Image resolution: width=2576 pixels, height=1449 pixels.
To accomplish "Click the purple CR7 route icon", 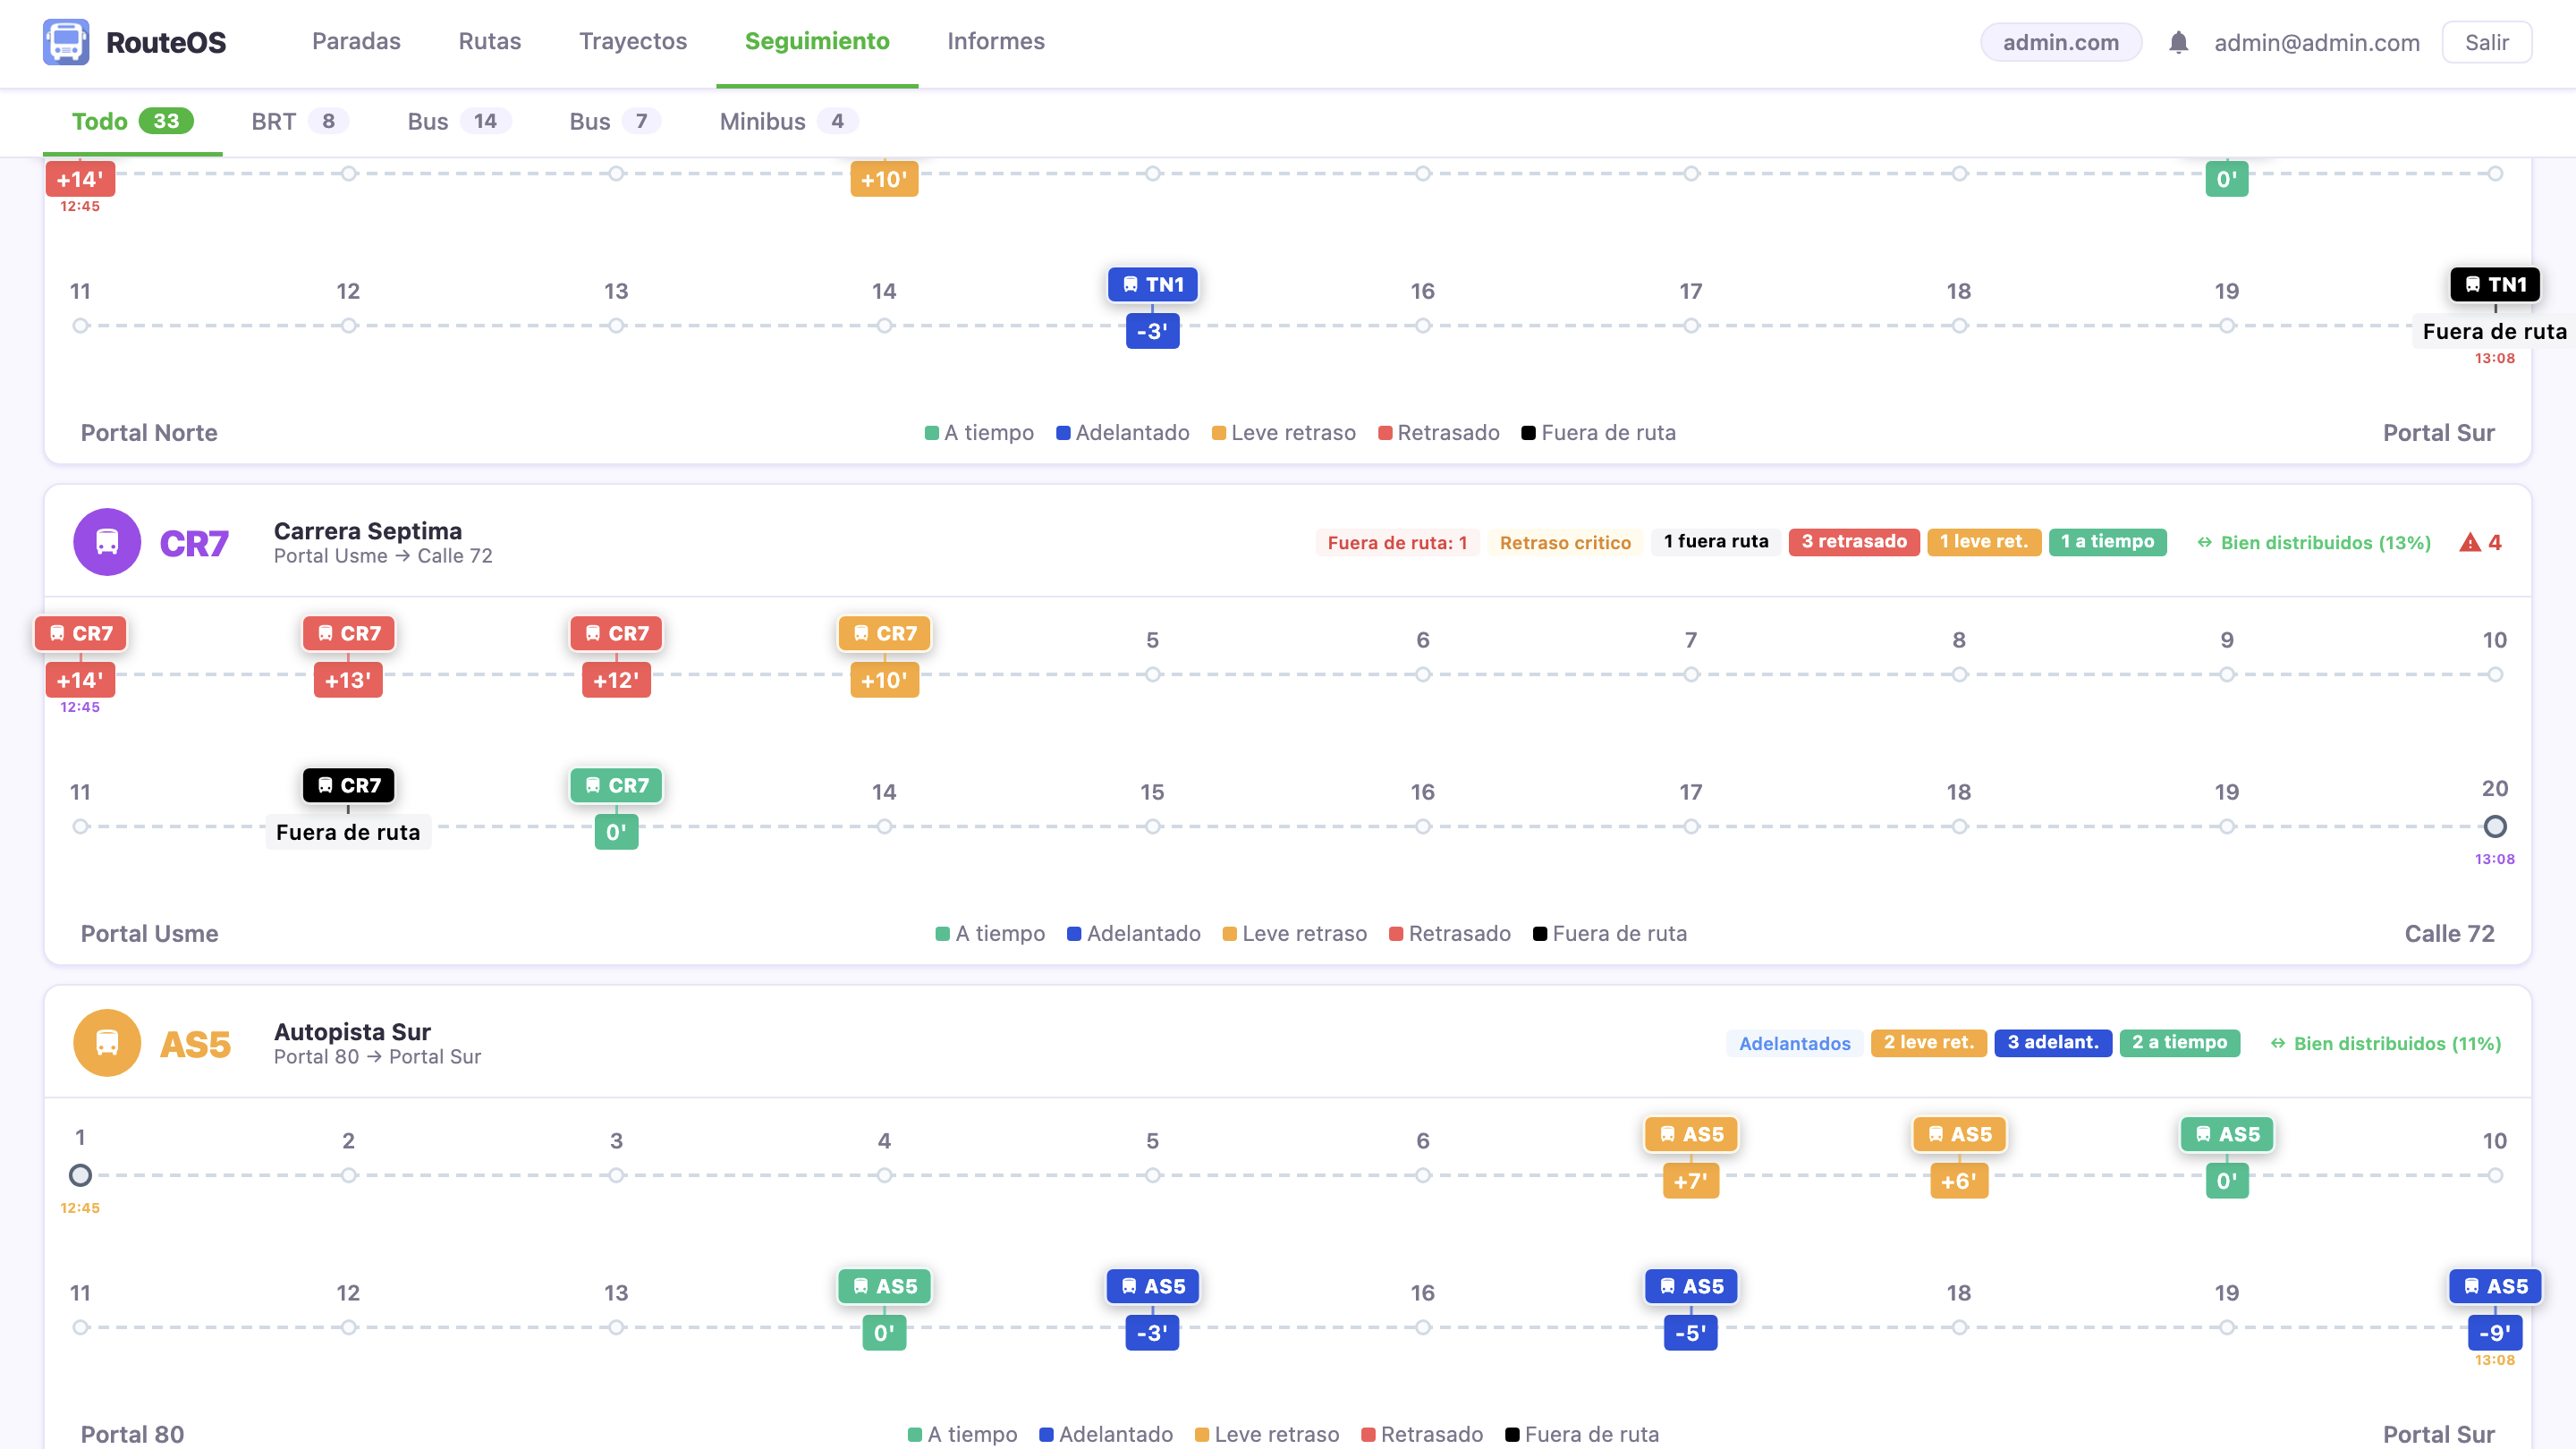I will [107, 542].
